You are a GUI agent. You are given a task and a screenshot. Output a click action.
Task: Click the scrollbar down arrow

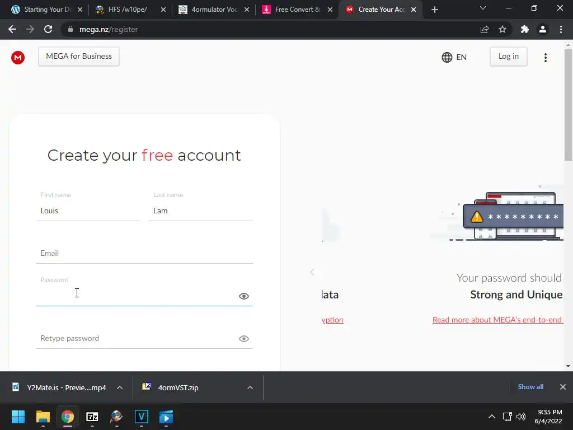click(x=568, y=366)
